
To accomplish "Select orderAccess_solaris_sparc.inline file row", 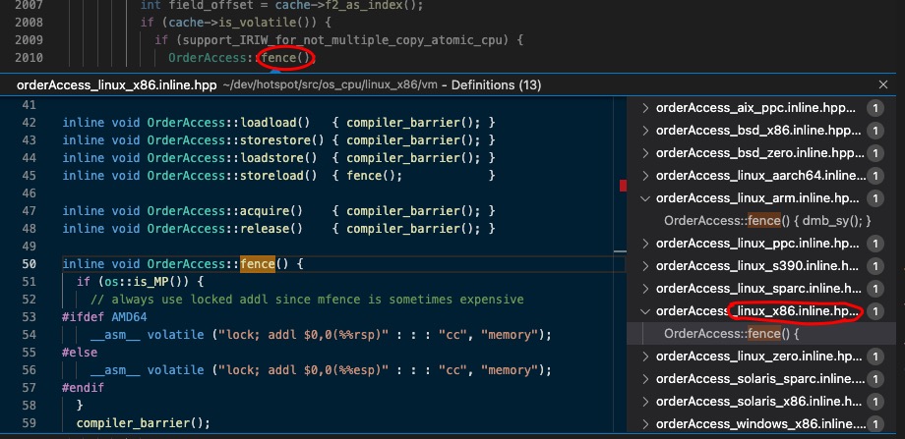I will 759,379.
